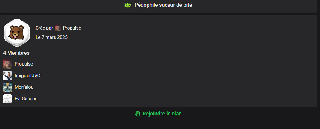Open EvilGascon's profile name link
The height and width of the screenshot is (129, 320).
pyautogui.click(x=26, y=99)
